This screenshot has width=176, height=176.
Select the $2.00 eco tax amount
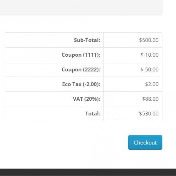coord(152,84)
